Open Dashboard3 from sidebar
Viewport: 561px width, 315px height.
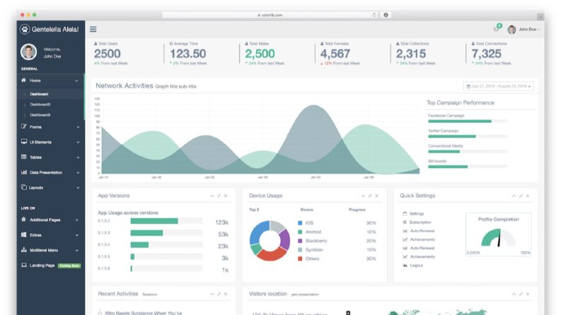click(x=40, y=115)
